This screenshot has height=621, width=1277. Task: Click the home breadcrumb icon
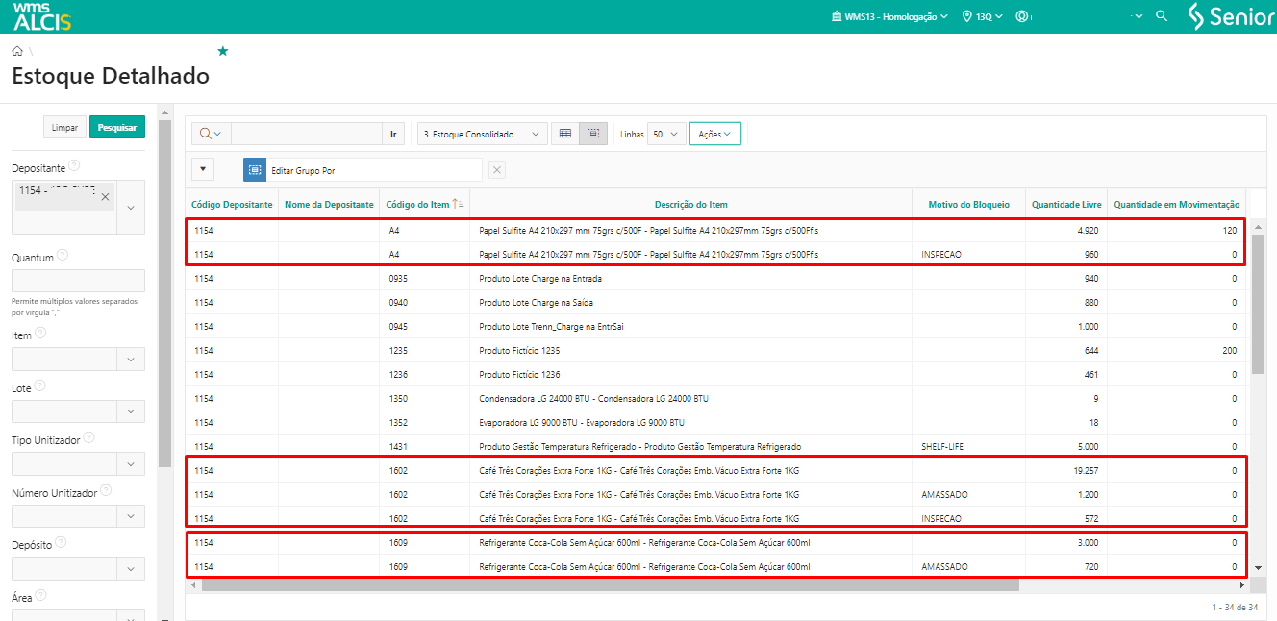[17, 51]
